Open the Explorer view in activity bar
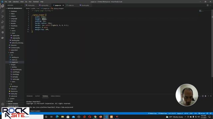This screenshot has width=213, height=119. pos(3,6)
